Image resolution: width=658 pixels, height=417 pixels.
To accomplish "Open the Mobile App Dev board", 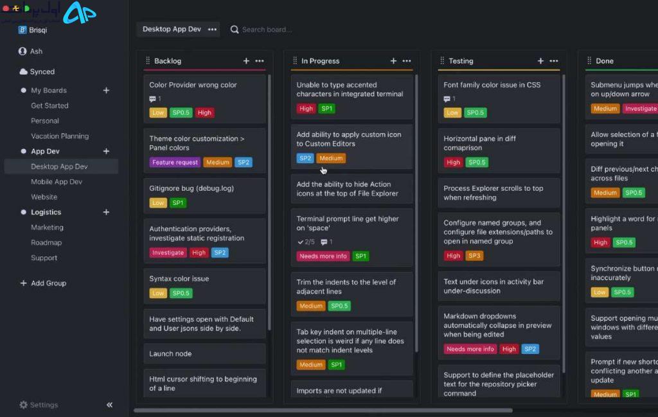I will 57,182.
